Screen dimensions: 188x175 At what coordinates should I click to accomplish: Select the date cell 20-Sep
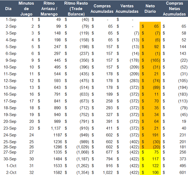(x=10, y=121)
